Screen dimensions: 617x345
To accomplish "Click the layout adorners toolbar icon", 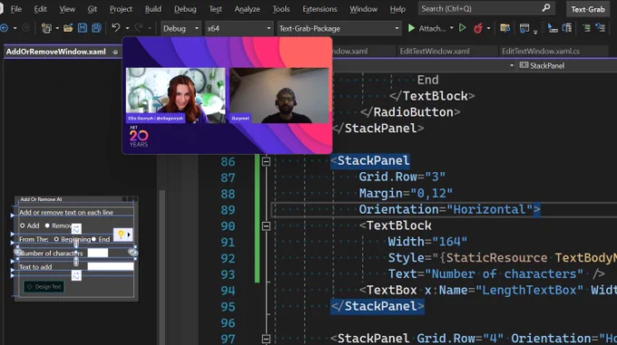I will (x=567, y=28).
